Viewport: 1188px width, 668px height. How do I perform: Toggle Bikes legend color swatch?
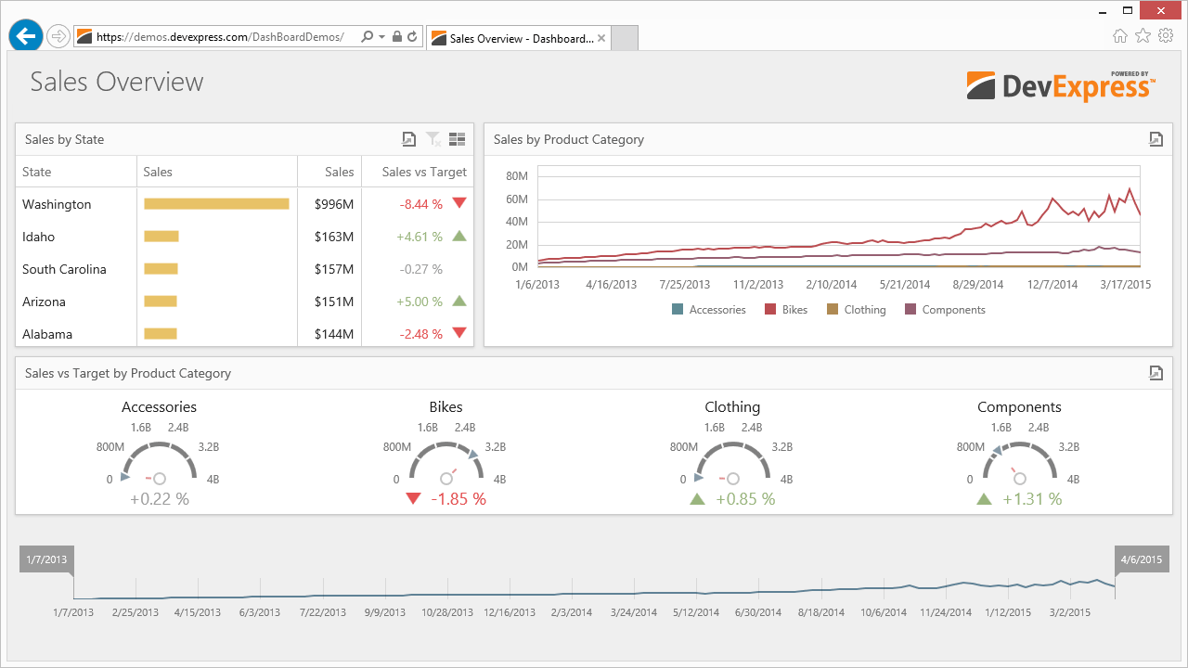(x=770, y=310)
